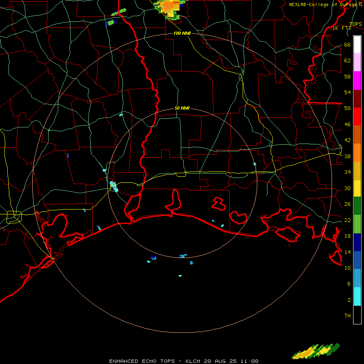Viewport: 364px width, 364px height.
Task: Click the magenta legend swatch
Action: coord(357,80)
